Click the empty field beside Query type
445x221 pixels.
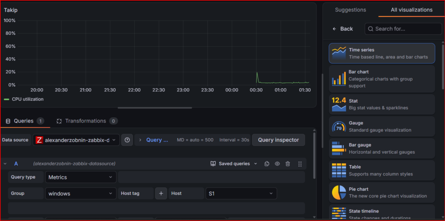(212, 177)
